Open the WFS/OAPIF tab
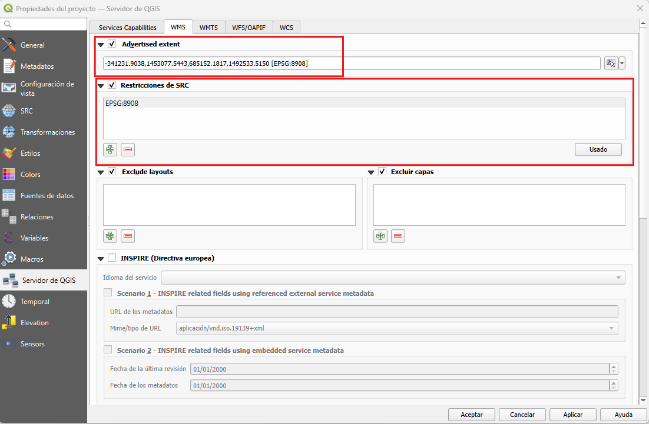 click(248, 28)
